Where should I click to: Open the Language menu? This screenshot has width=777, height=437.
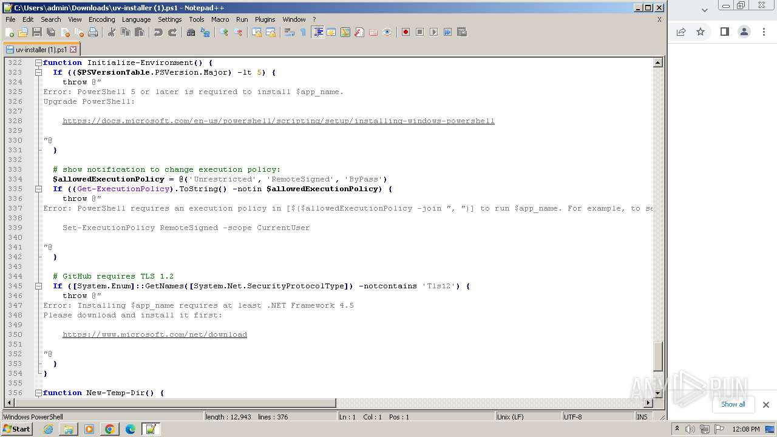click(136, 19)
